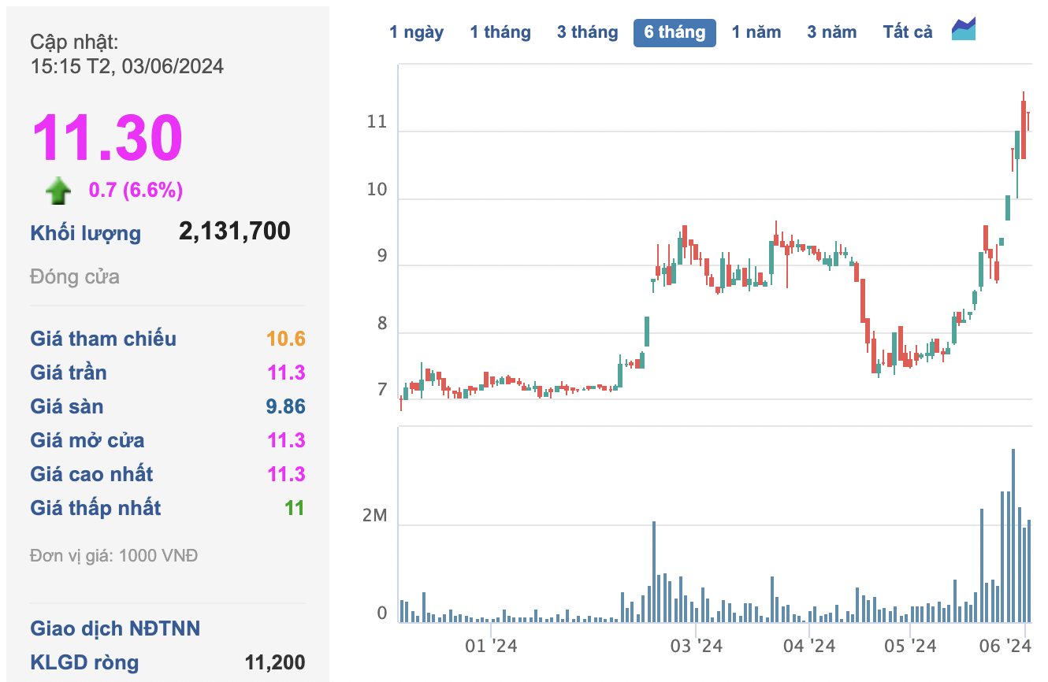The height and width of the screenshot is (682, 1048).
Task: Click the price change 0.7 (6.6%)
Action: pos(136,190)
